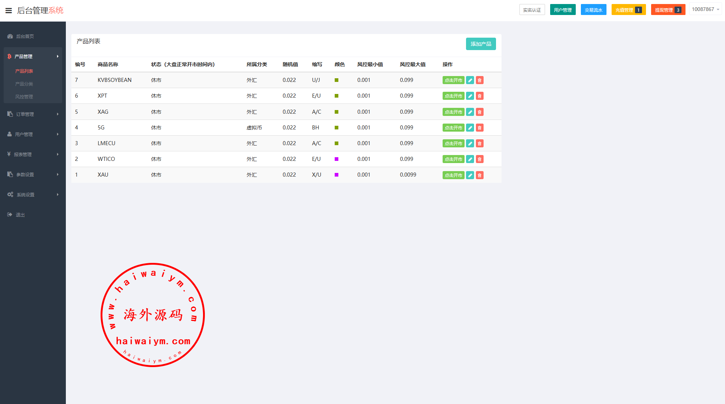The width and height of the screenshot is (725, 404).
Task: Click edit pencil icon for XAU row
Action: point(470,175)
